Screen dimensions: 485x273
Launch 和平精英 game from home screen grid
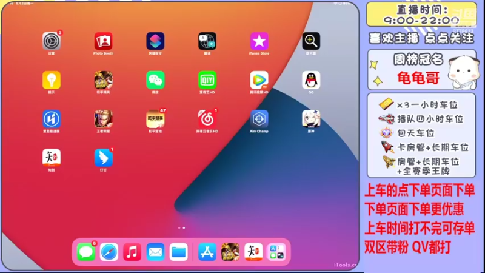pyautogui.click(x=103, y=80)
